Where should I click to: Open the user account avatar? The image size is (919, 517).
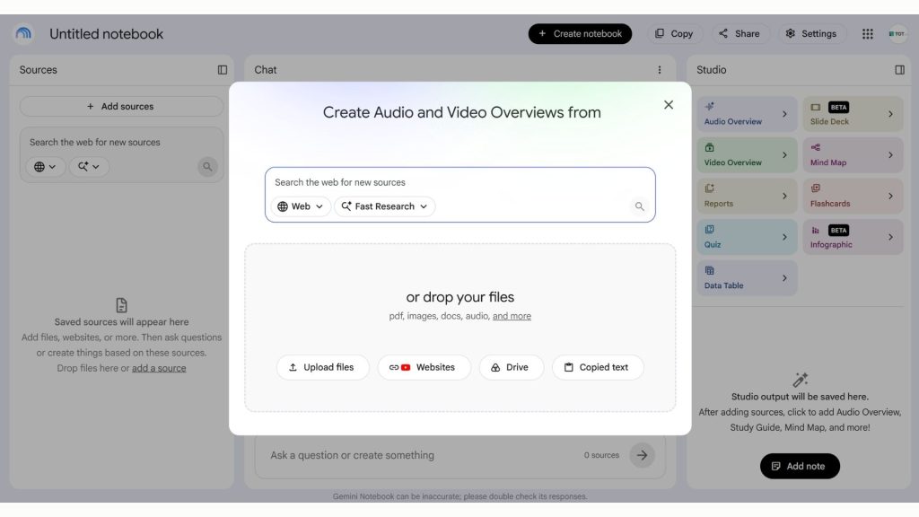[x=897, y=34]
